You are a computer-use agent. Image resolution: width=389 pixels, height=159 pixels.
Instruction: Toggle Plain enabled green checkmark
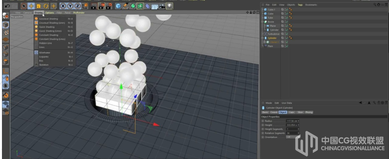[x=287, y=46]
